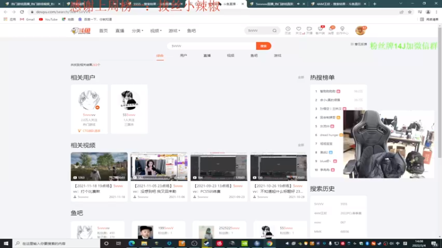
Task: Open 鱼吧 in top navigation
Action: [x=191, y=31]
